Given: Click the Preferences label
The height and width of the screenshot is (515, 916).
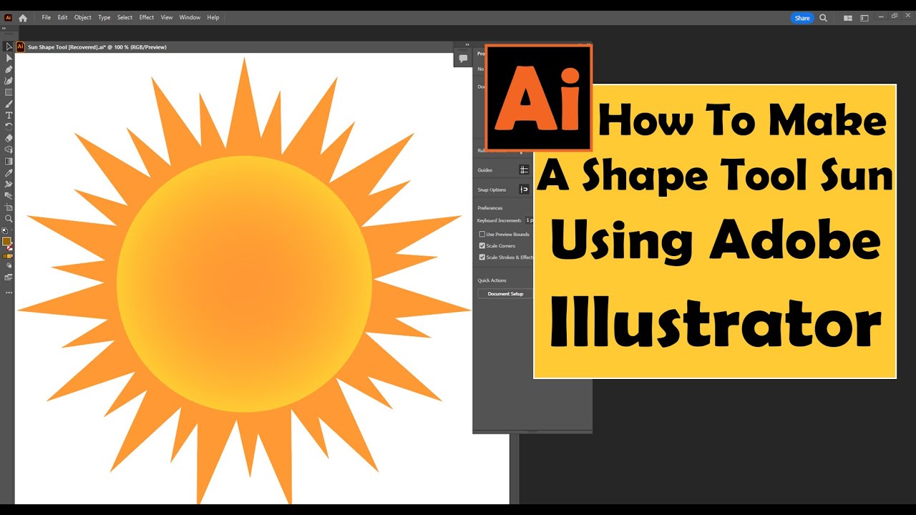Looking at the screenshot, I should (x=490, y=208).
